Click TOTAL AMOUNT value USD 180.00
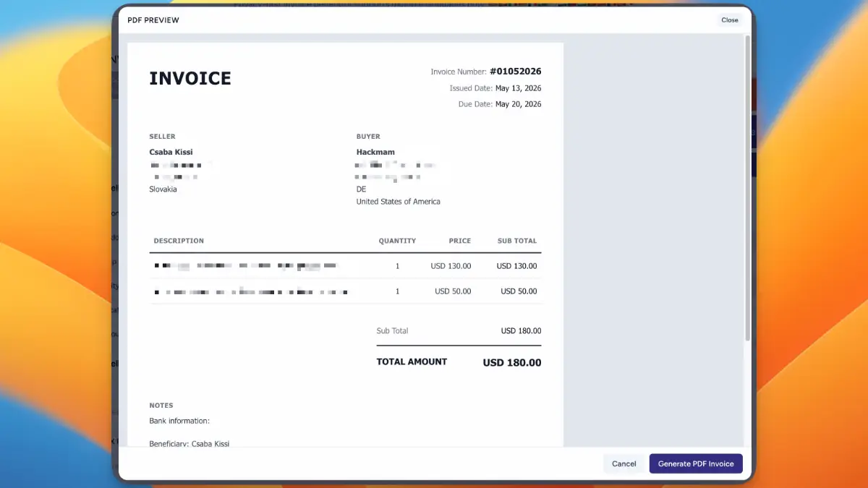Screen dimensions: 868x488 coord(512,363)
